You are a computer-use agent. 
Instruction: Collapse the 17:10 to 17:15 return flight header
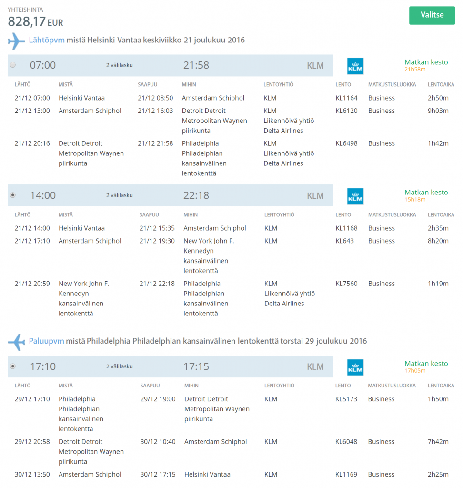tap(170, 366)
